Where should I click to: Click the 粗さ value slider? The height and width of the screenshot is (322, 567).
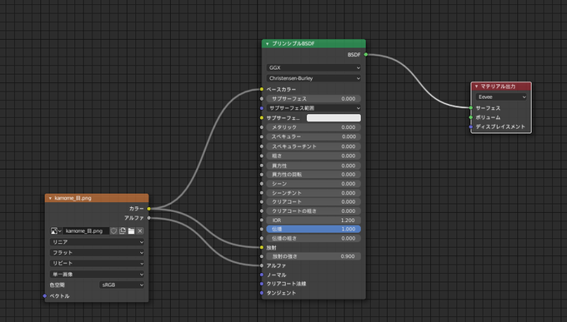click(314, 156)
